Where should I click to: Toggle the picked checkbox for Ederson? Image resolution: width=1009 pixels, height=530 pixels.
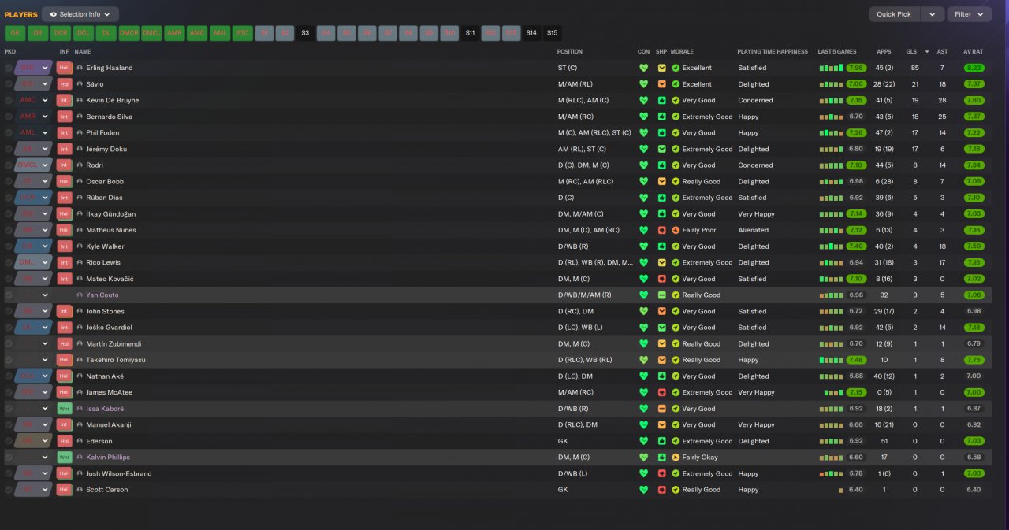(x=9, y=441)
